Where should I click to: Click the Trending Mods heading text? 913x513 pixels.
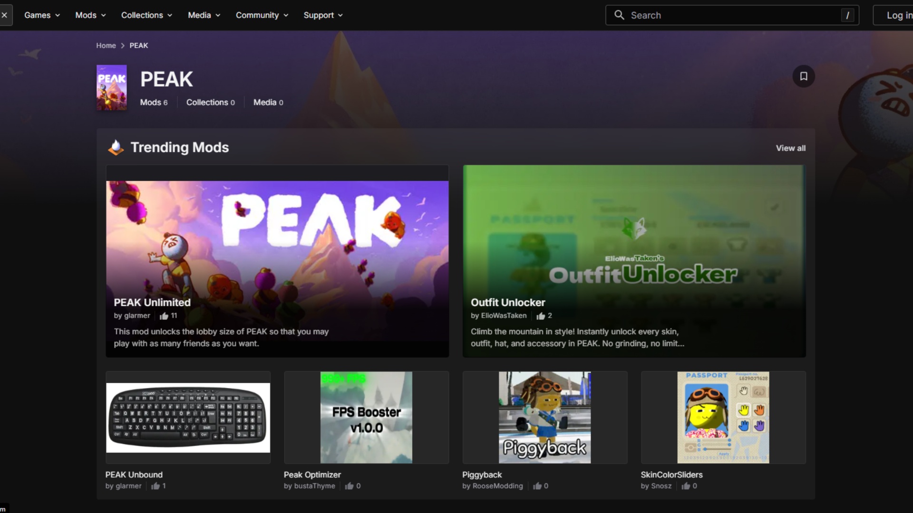click(x=180, y=148)
